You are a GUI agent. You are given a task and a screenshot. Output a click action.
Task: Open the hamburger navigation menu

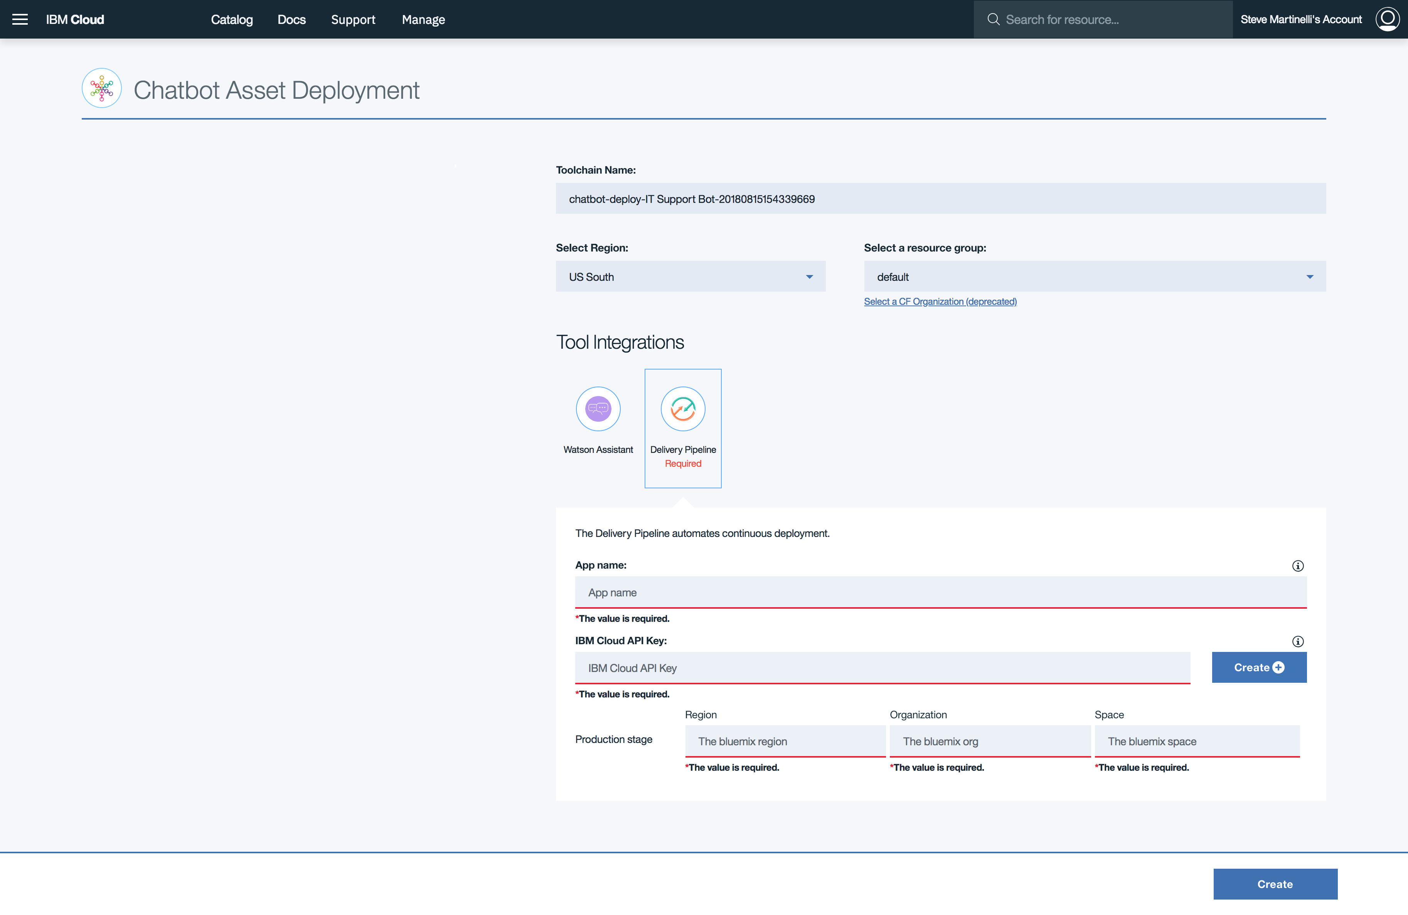click(20, 20)
